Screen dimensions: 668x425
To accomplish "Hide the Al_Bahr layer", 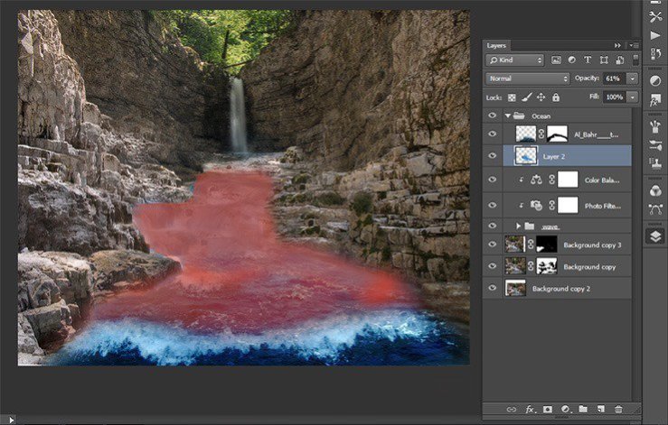I will 493,134.
